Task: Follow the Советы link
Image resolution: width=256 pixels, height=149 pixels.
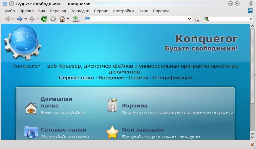Action: [x=139, y=78]
